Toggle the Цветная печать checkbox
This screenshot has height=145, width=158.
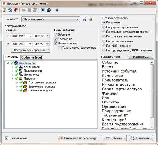6,138
